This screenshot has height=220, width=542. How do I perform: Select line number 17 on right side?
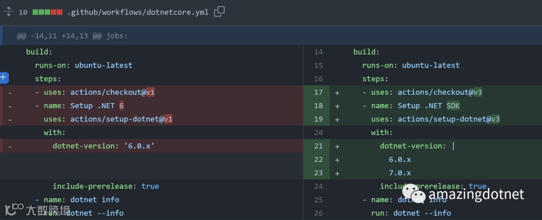pos(318,92)
